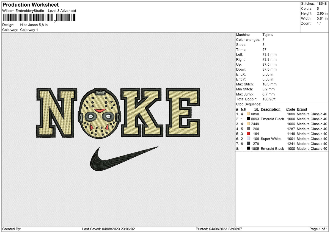This screenshot has width=330, height=233.
Task: Click the Zoom value '1:1'
Action: click(x=320, y=23)
